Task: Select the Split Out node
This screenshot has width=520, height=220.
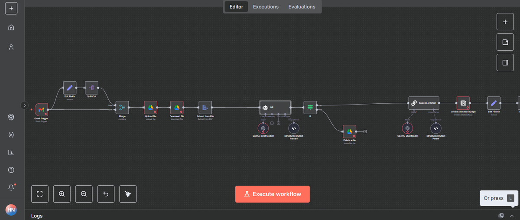Action: (91, 88)
